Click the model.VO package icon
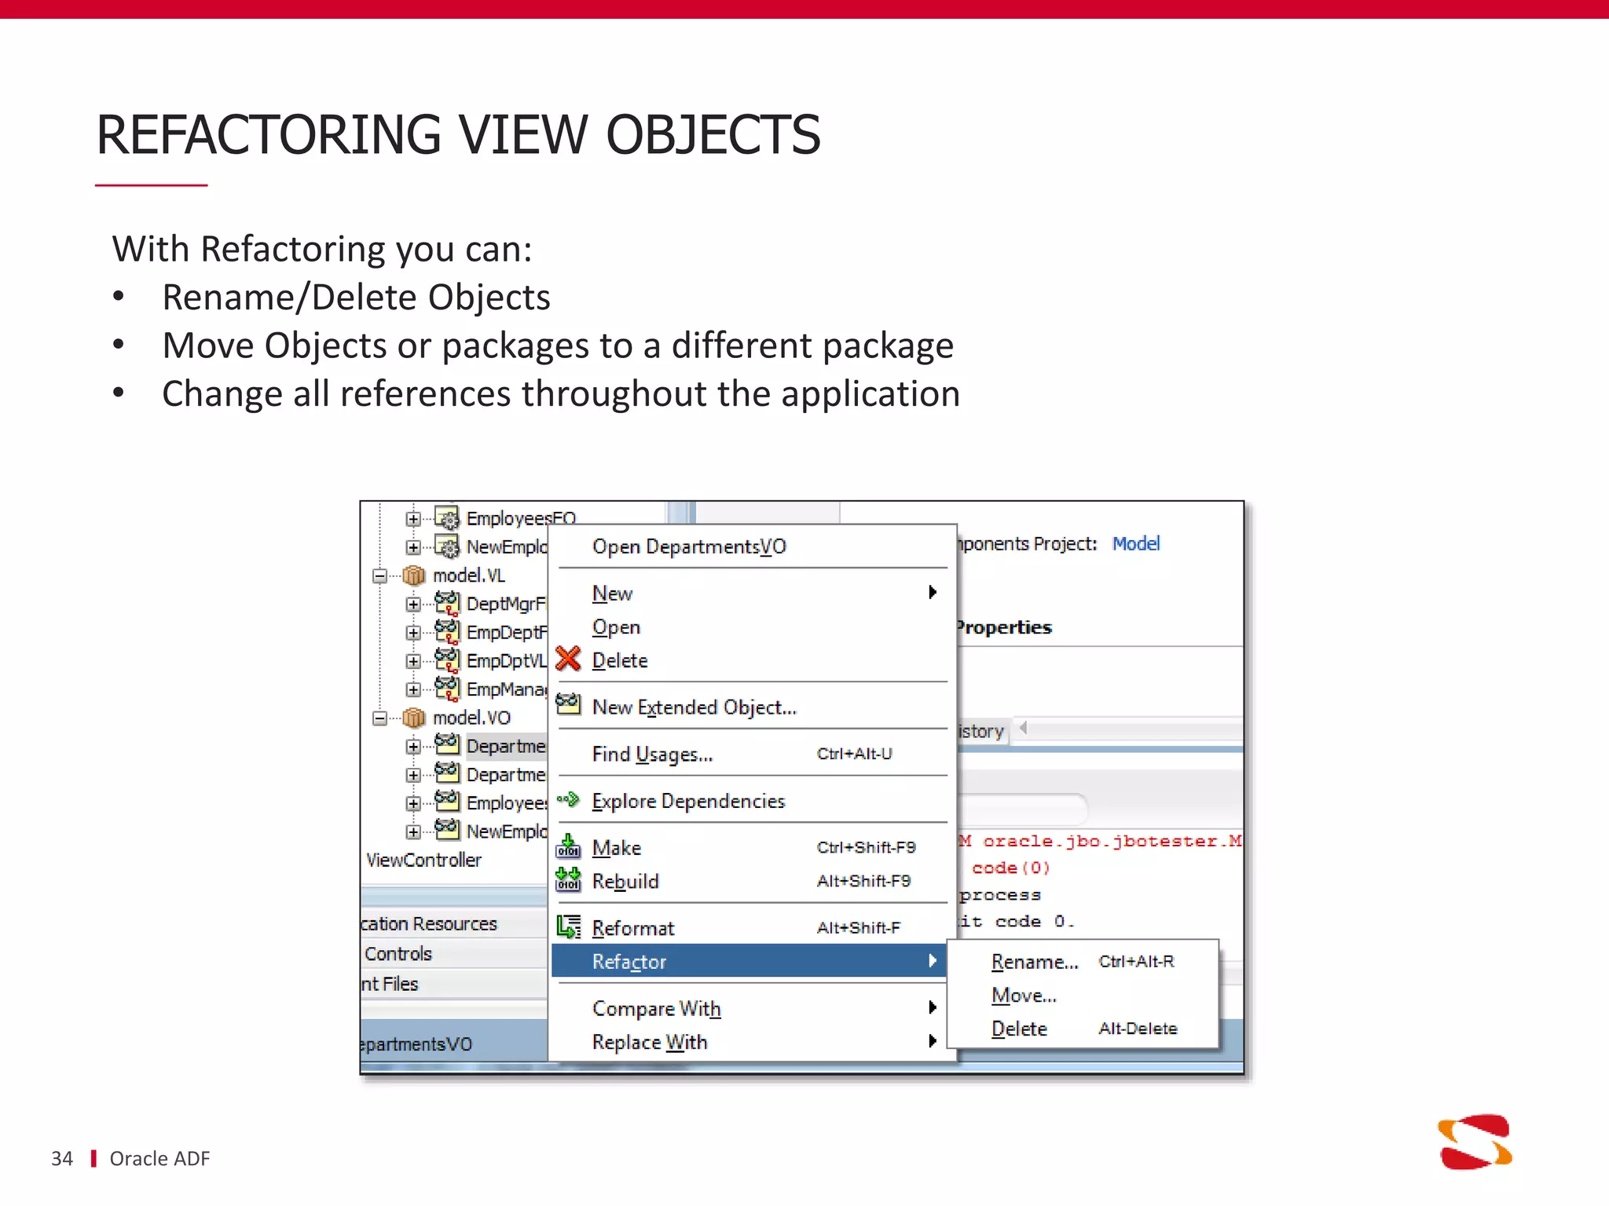The width and height of the screenshot is (1609, 1206). coord(413,718)
